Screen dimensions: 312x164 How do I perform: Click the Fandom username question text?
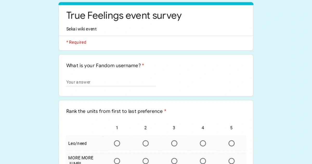coord(103,66)
